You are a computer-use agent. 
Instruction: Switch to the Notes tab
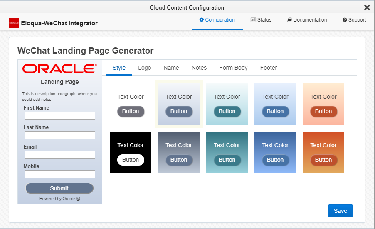tap(199, 68)
